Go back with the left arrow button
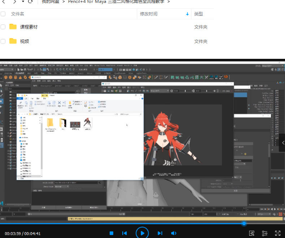This screenshot has width=285, height=238. (x=4, y=2)
